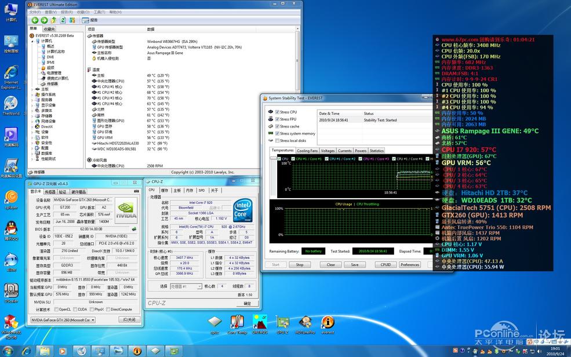
Task: Open the DScaler desktop icon
Action: [11, 293]
